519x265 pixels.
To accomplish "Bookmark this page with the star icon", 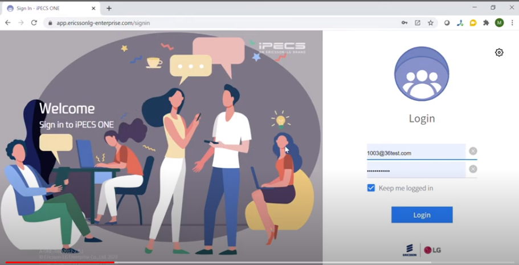I will (430, 23).
